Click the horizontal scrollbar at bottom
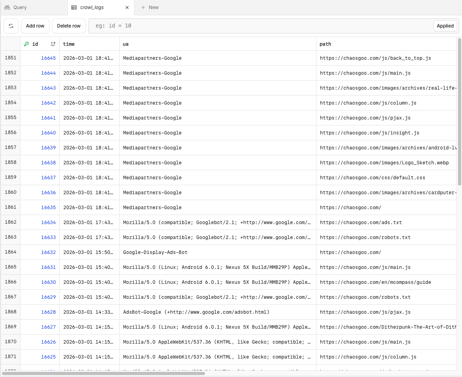 [x=103, y=373]
